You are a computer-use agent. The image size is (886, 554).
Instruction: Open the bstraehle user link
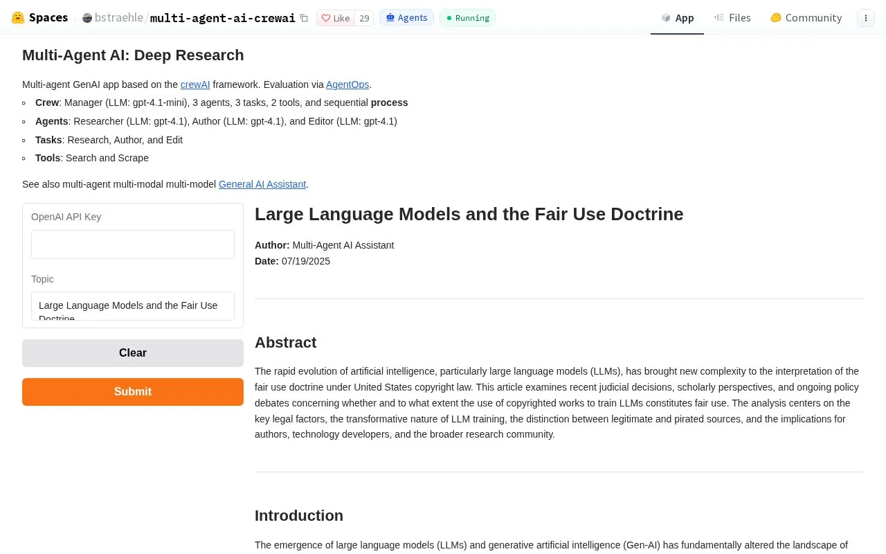(119, 17)
